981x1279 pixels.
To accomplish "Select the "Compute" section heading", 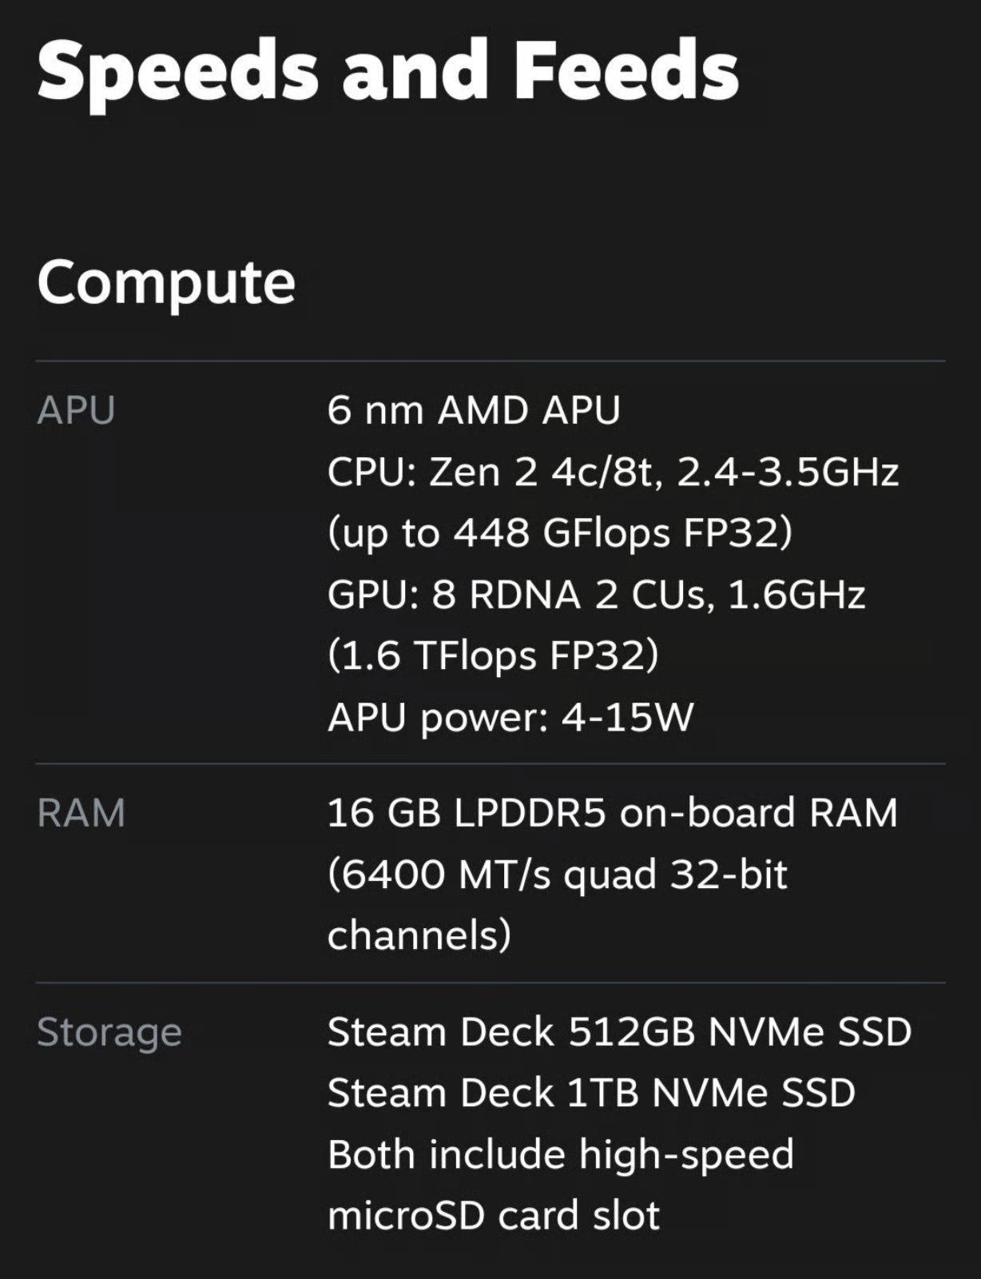I will [x=166, y=281].
